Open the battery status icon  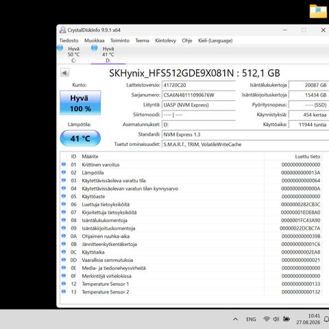pyautogui.click(x=287, y=319)
